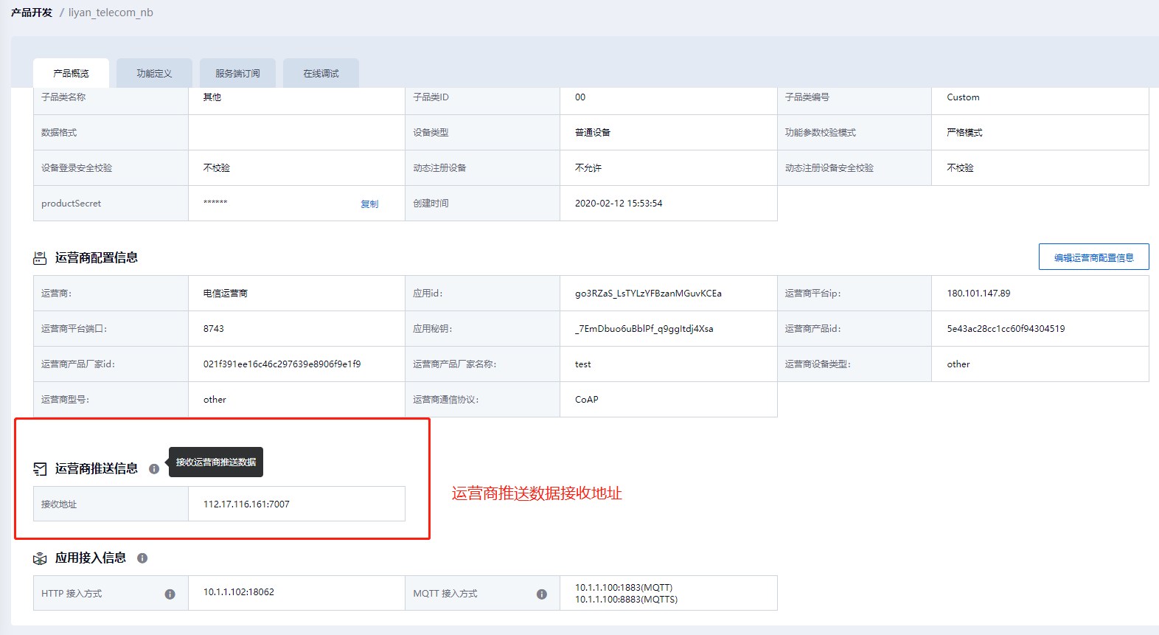Viewport: 1159px width, 635px height.
Task: Click the masked productSecret value
Action: (215, 204)
